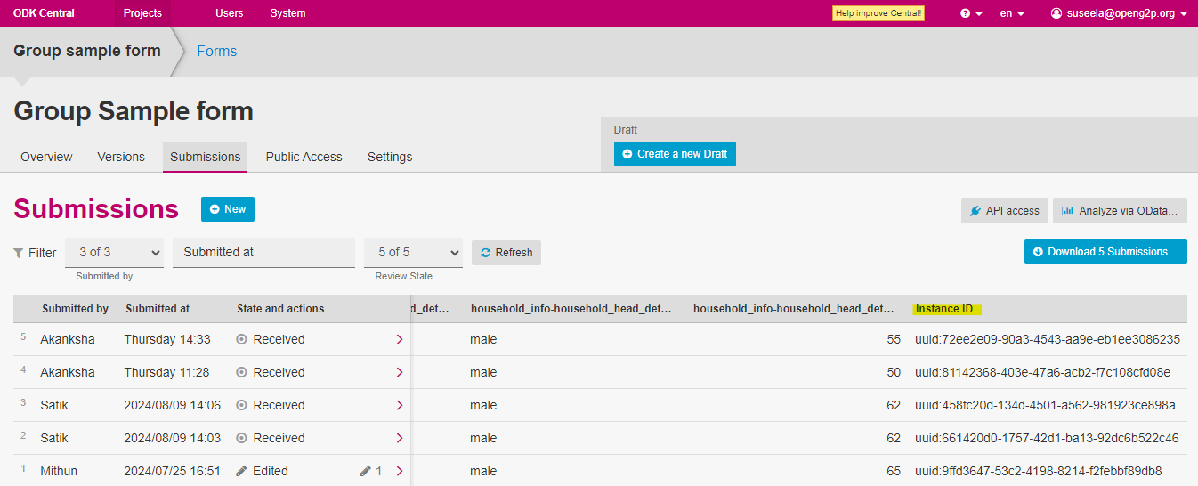Switch to the Versions tab
Viewport: 1198px width, 486px height.
tap(121, 157)
